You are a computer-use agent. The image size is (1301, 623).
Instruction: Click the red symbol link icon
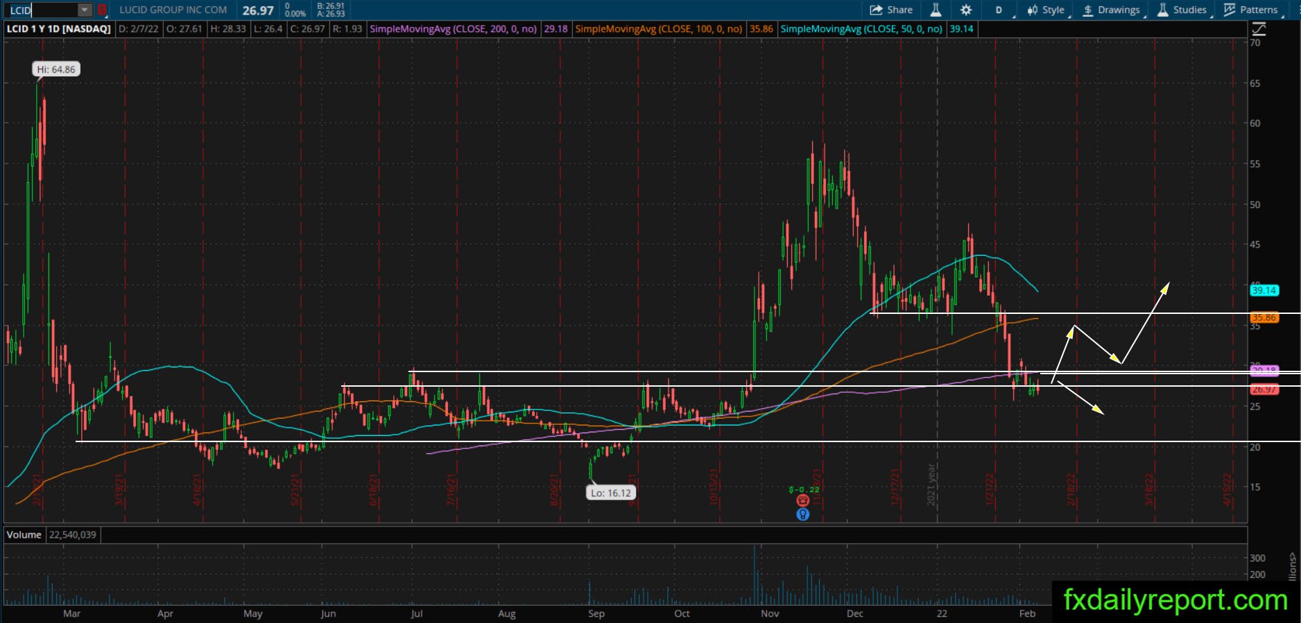(x=102, y=10)
